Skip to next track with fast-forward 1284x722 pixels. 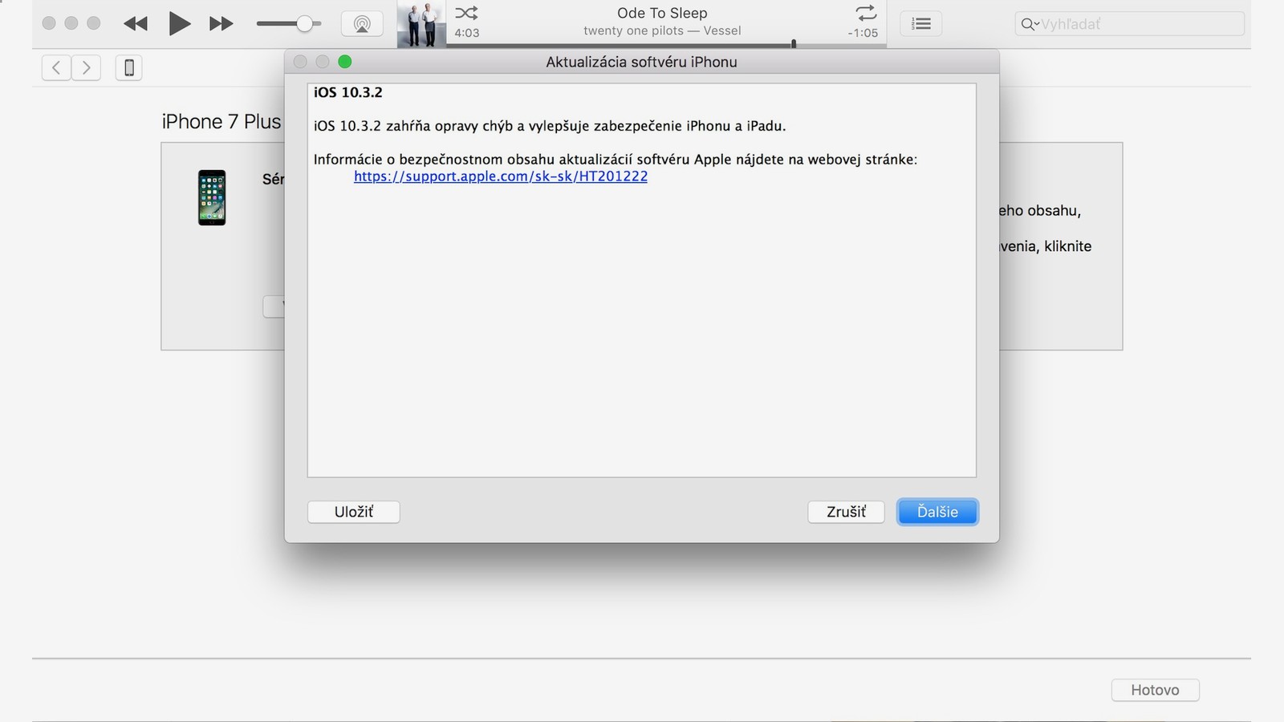[221, 24]
